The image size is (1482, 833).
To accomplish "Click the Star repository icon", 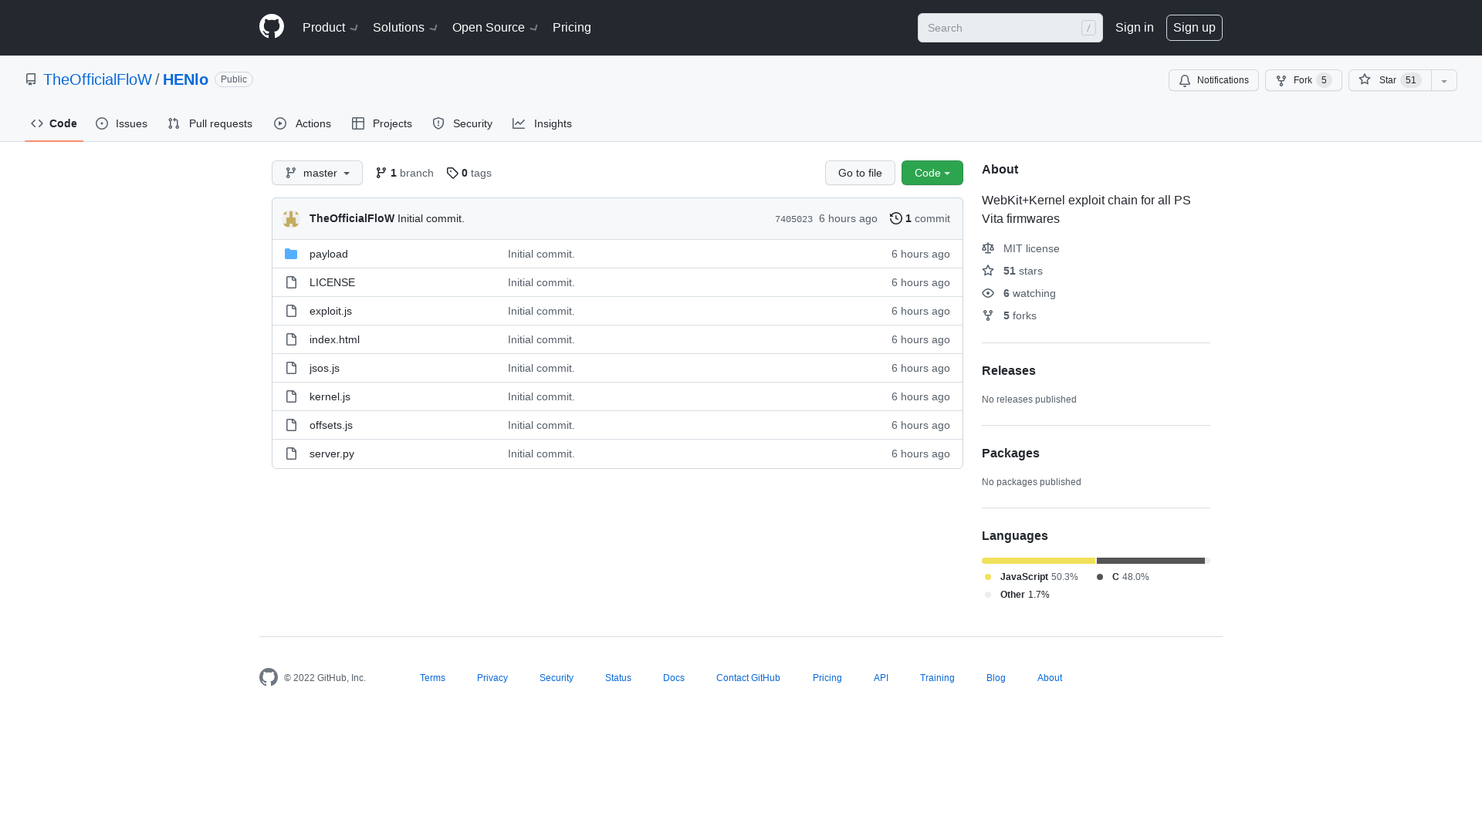I will pos(1364,79).
